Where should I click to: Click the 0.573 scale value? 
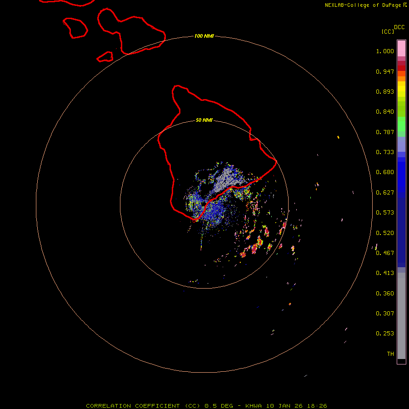coord(385,213)
